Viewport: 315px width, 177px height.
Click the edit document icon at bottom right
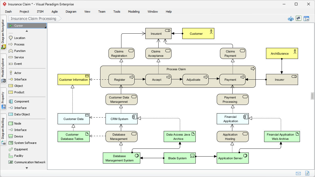(x=307, y=173)
